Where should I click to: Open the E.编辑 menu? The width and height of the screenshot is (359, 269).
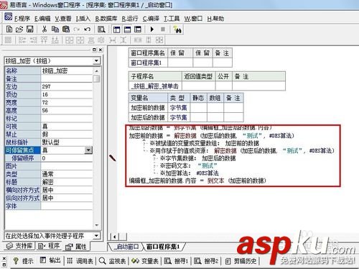[42, 19]
